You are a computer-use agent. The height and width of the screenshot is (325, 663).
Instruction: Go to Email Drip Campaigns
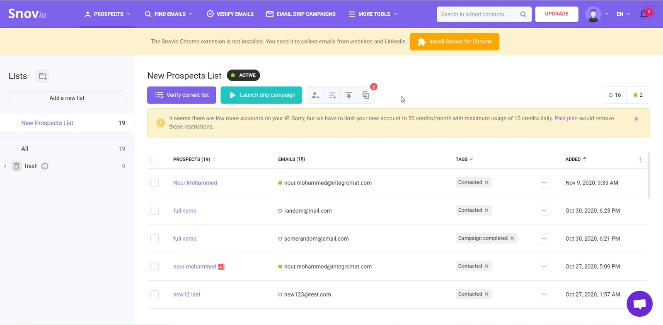click(x=301, y=14)
